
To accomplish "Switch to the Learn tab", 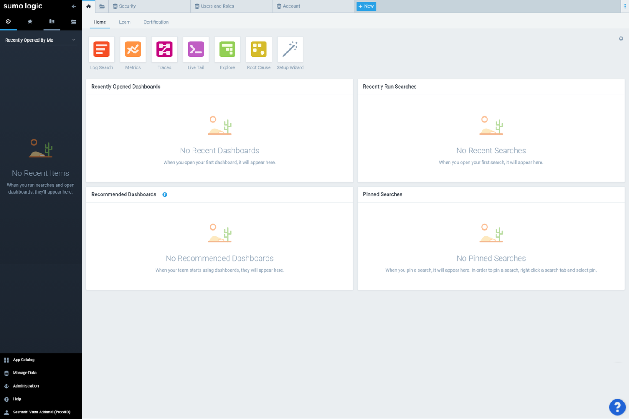I will [x=125, y=22].
